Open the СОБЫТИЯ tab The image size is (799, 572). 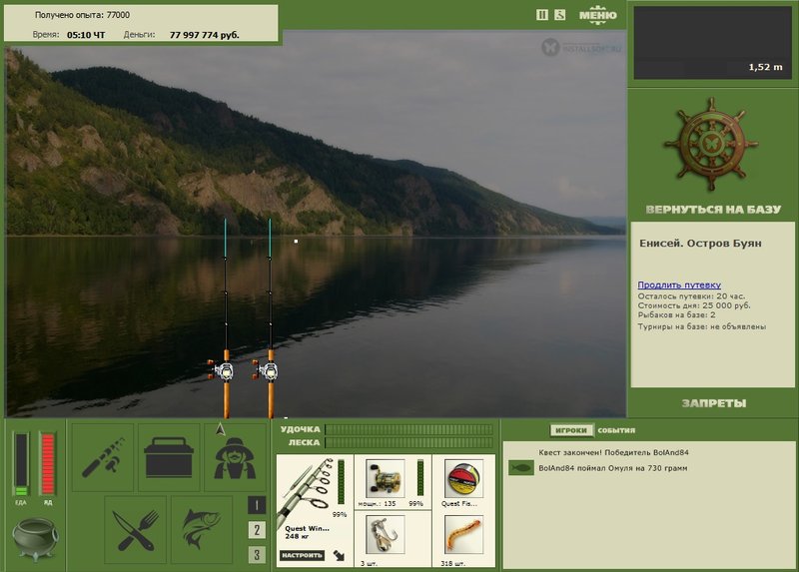click(616, 430)
